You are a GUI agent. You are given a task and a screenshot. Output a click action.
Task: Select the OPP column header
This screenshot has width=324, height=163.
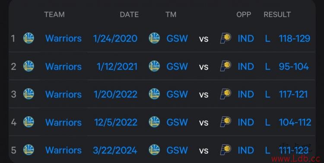pos(244,14)
